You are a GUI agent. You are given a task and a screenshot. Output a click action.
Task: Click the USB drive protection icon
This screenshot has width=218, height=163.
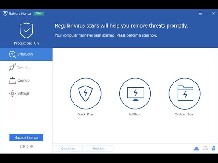[213, 149]
